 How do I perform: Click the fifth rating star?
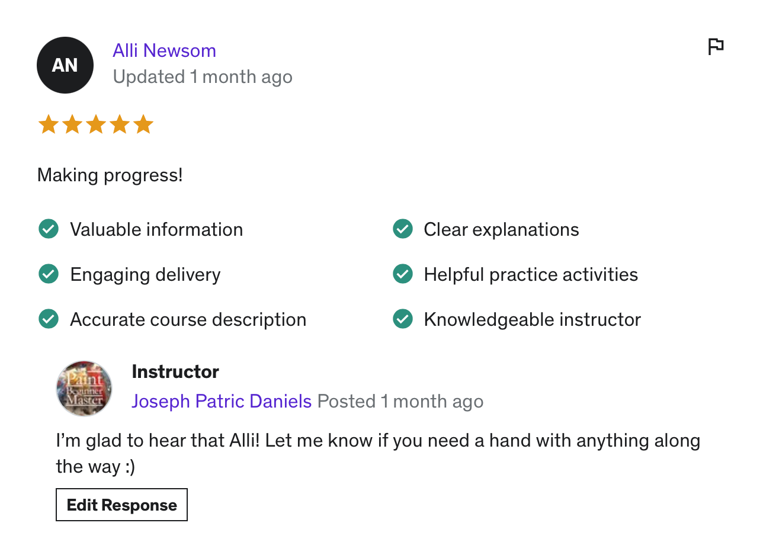143,125
